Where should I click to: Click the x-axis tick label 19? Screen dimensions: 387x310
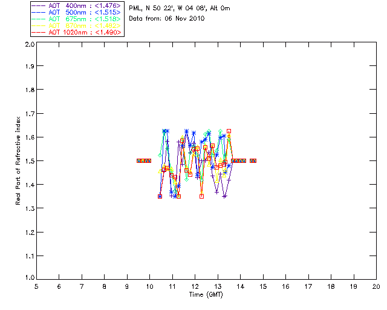(x=354, y=286)
